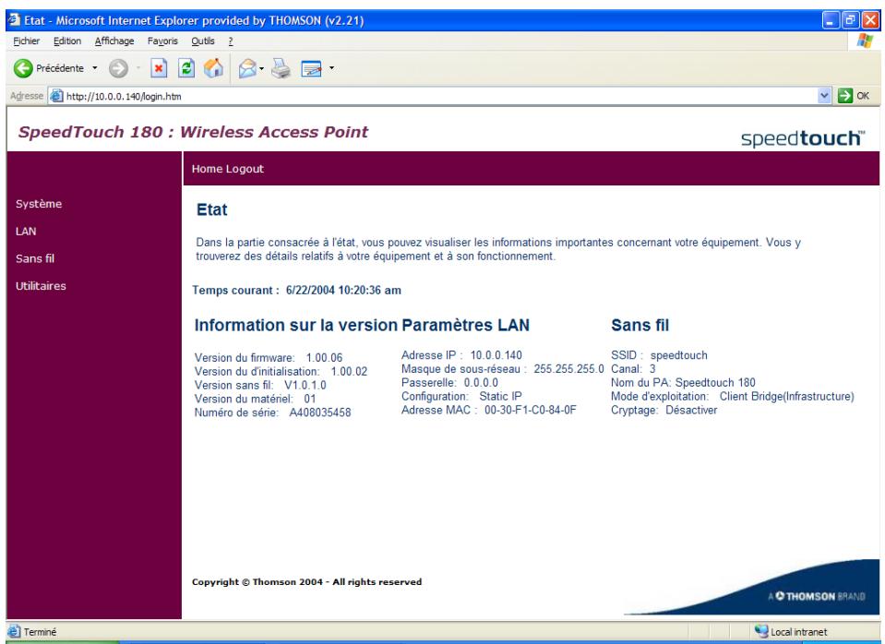Click the Passerelle value 0.0.0.0

pos(481,383)
